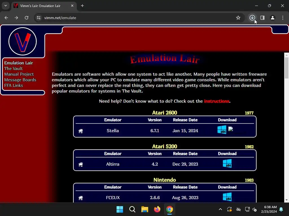Click the sync update tray icon
Image resolution: width=289 pixels, height=216 pixels.
click(x=229, y=209)
